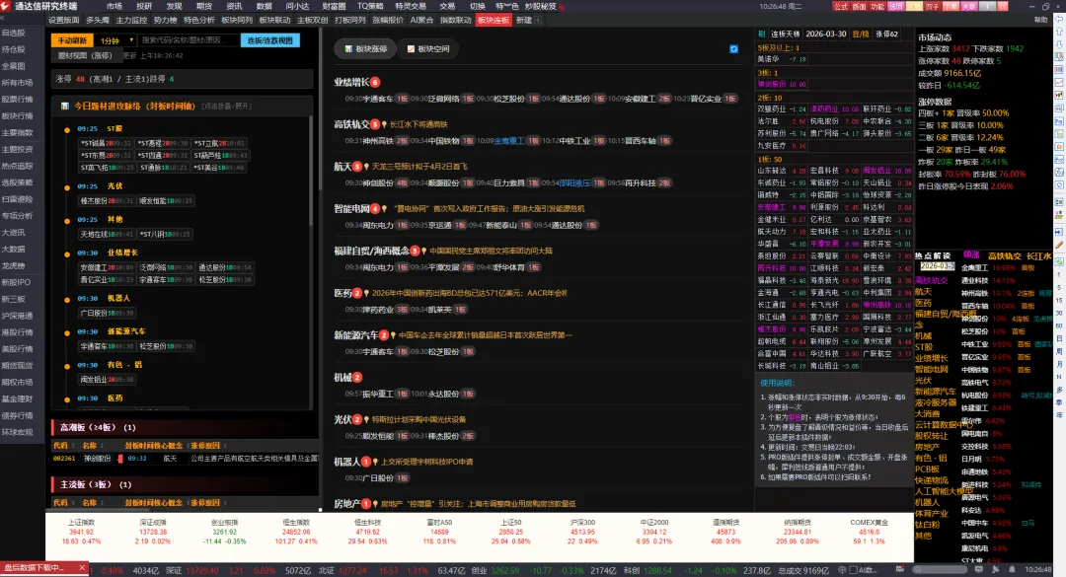Viewport: 1066px width, 577px height.
Task: Open the 市场 menu
Action: pyautogui.click(x=114, y=6)
